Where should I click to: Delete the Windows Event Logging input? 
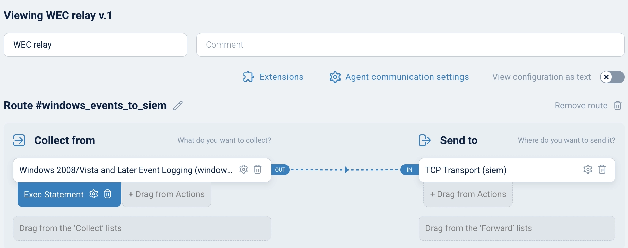pyautogui.click(x=258, y=169)
